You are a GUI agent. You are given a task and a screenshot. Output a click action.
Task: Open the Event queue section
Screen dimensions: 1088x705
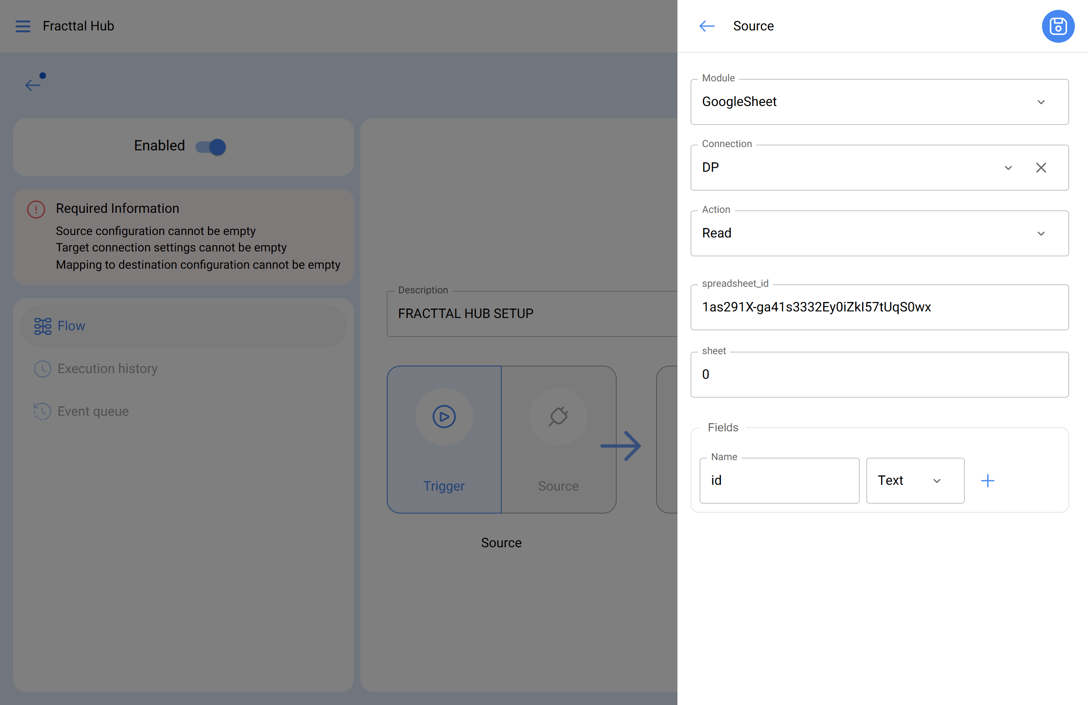point(93,411)
